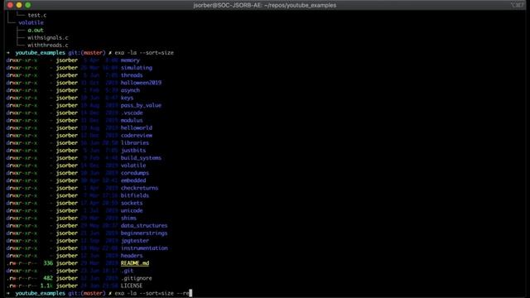The height and width of the screenshot is (298, 530).
Task: Click the checkreturns directory name
Action: [139, 188]
